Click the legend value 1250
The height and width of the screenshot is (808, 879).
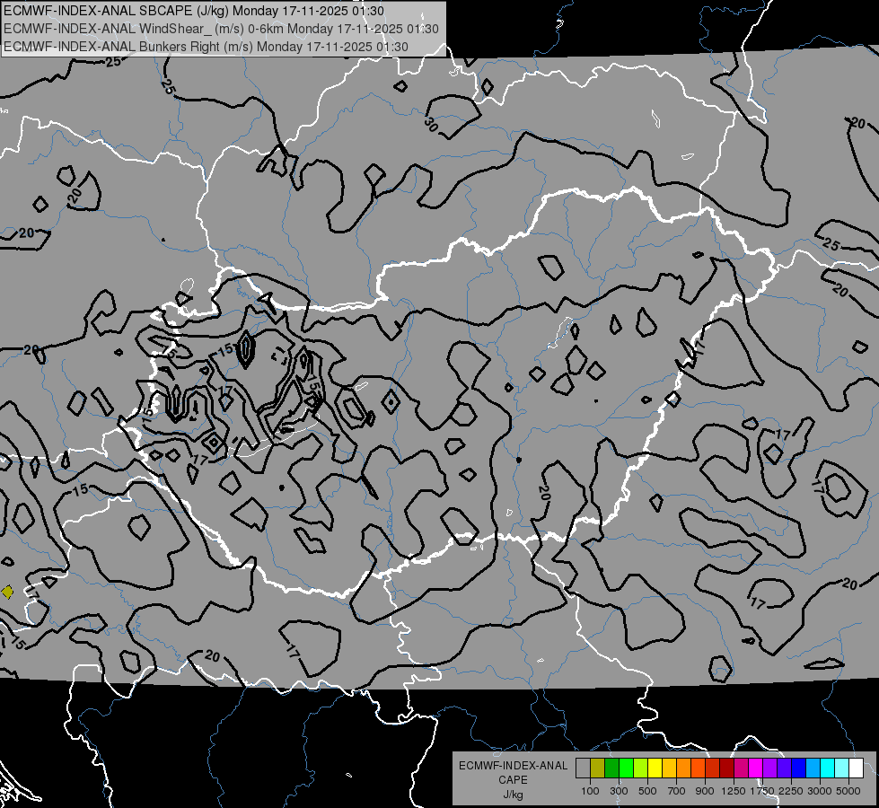(734, 791)
